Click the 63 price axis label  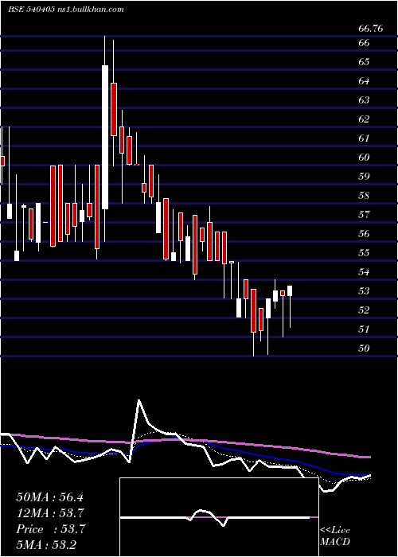pyautogui.click(x=365, y=100)
